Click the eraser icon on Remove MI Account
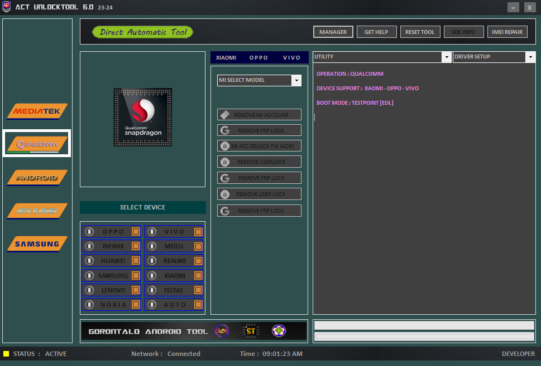This screenshot has height=366, width=541. (225, 115)
